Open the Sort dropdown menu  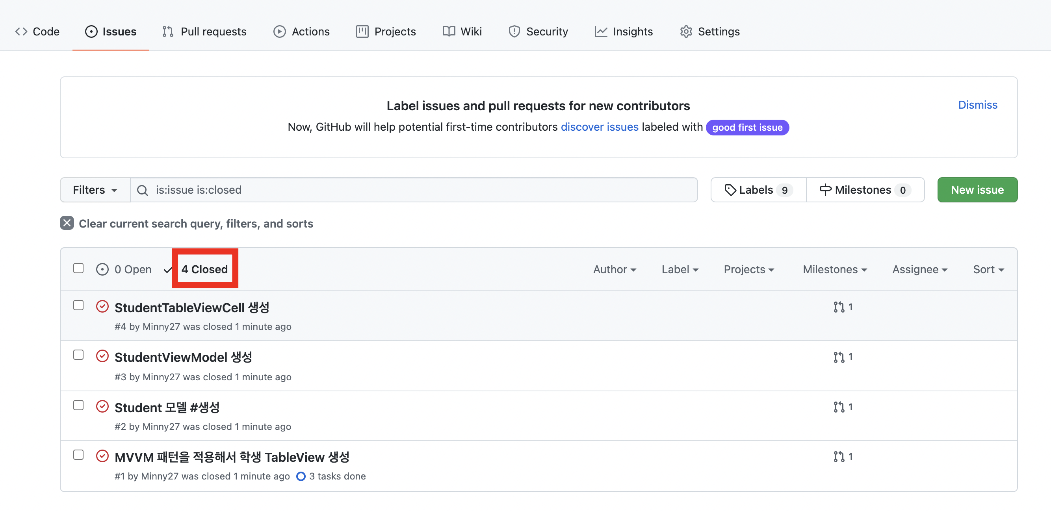(x=988, y=269)
